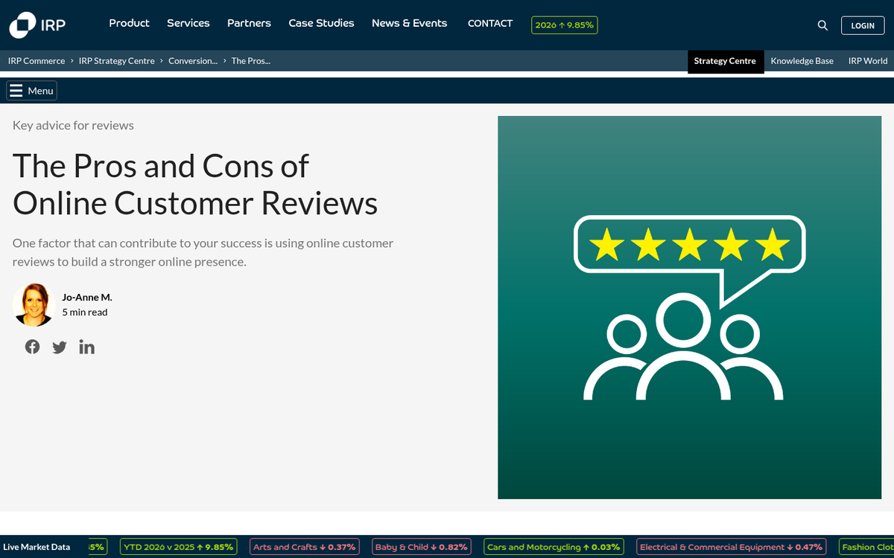The image size is (894, 558).
Task: Expand the News & Events menu
Action: point(409,23)
